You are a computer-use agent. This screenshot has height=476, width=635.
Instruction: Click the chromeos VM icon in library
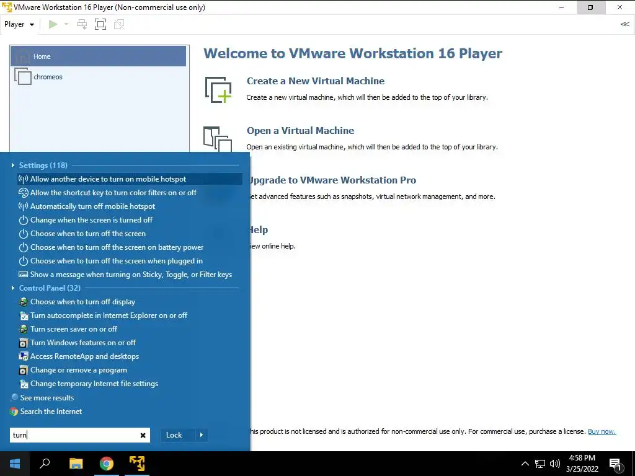click(x=23, y=76)
